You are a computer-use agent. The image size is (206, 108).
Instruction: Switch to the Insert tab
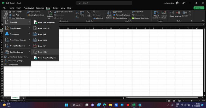(19, 8)
